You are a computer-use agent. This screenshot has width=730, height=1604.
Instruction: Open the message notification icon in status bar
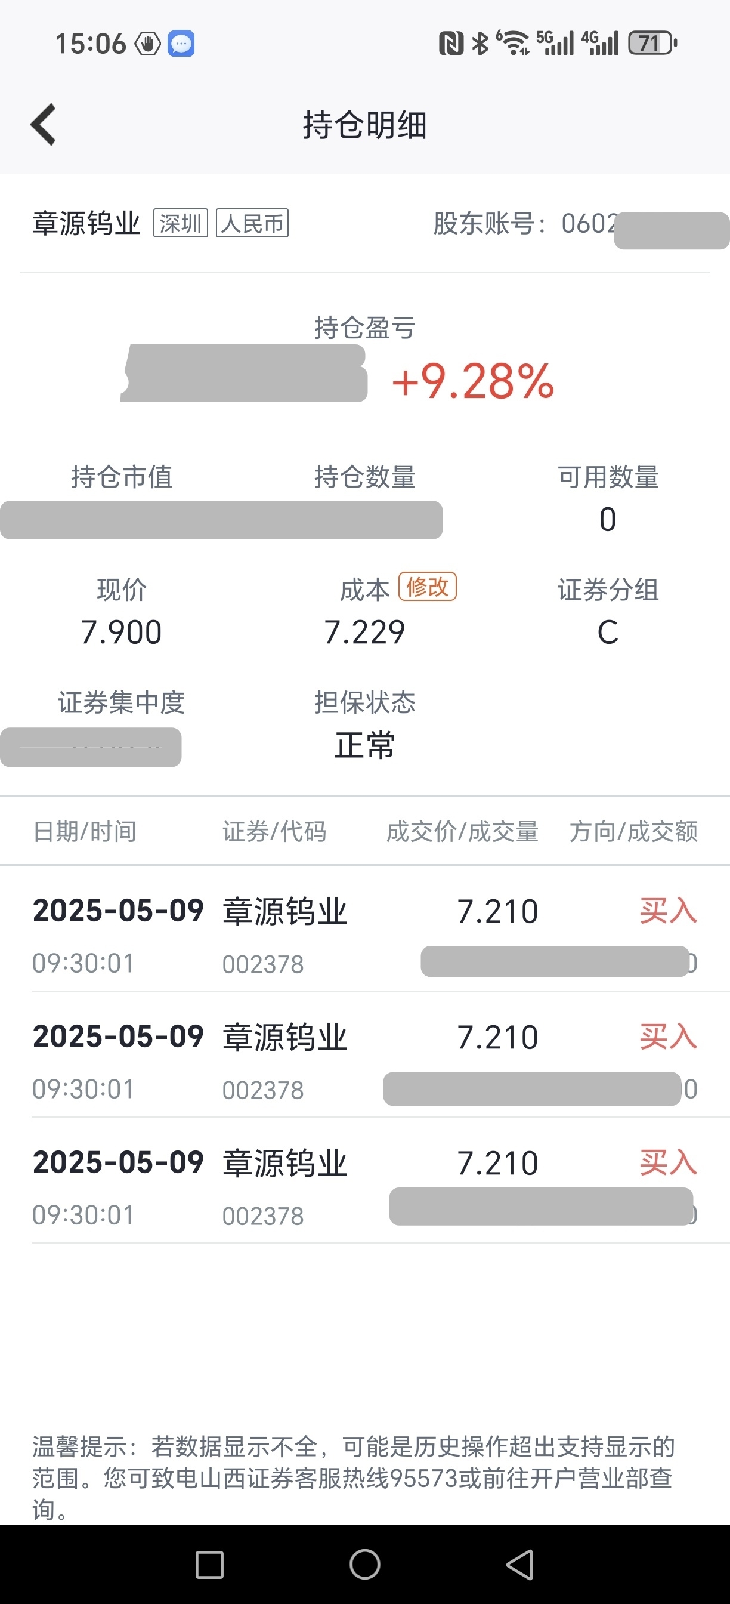pos(181,44)
